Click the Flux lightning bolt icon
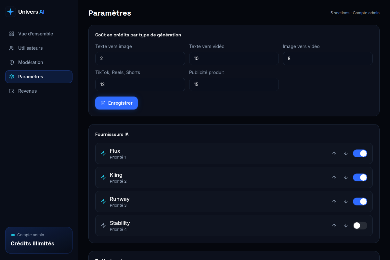 click(103, 153)
